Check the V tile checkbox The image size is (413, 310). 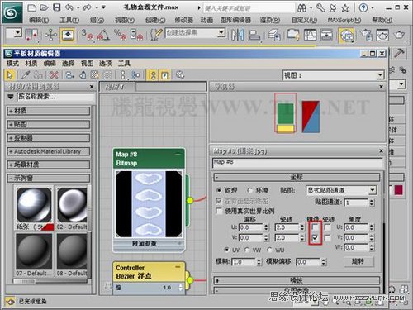(327, 238)
